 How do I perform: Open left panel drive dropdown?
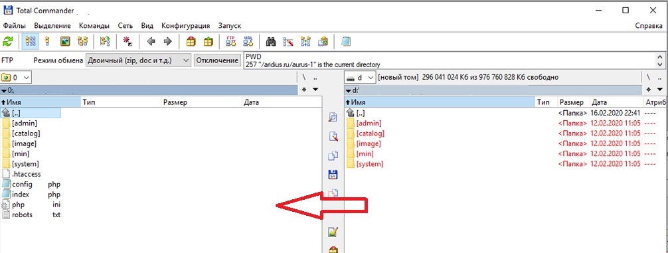coord(16,78)
